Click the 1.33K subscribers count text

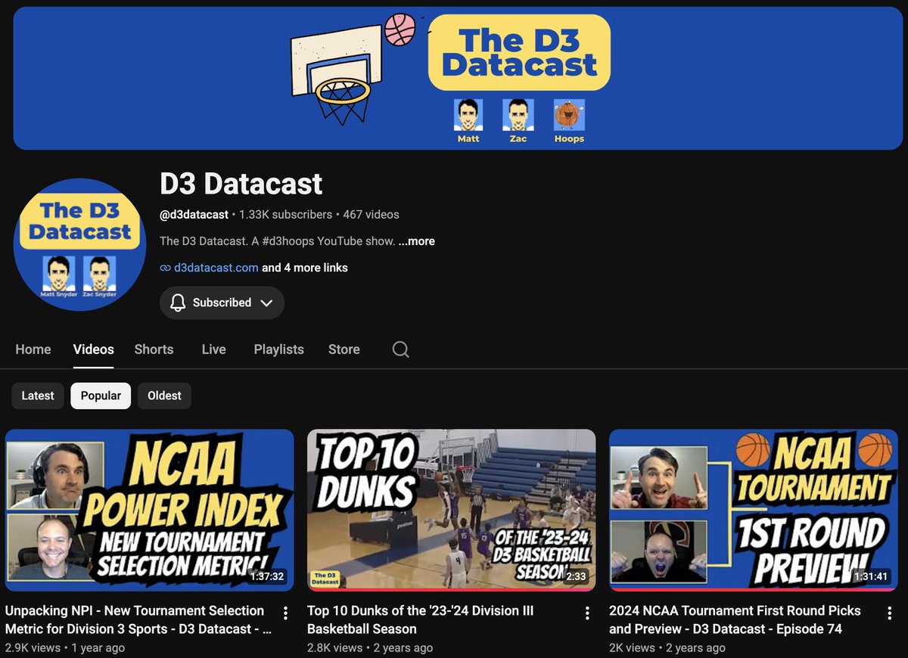click(285, 215)
